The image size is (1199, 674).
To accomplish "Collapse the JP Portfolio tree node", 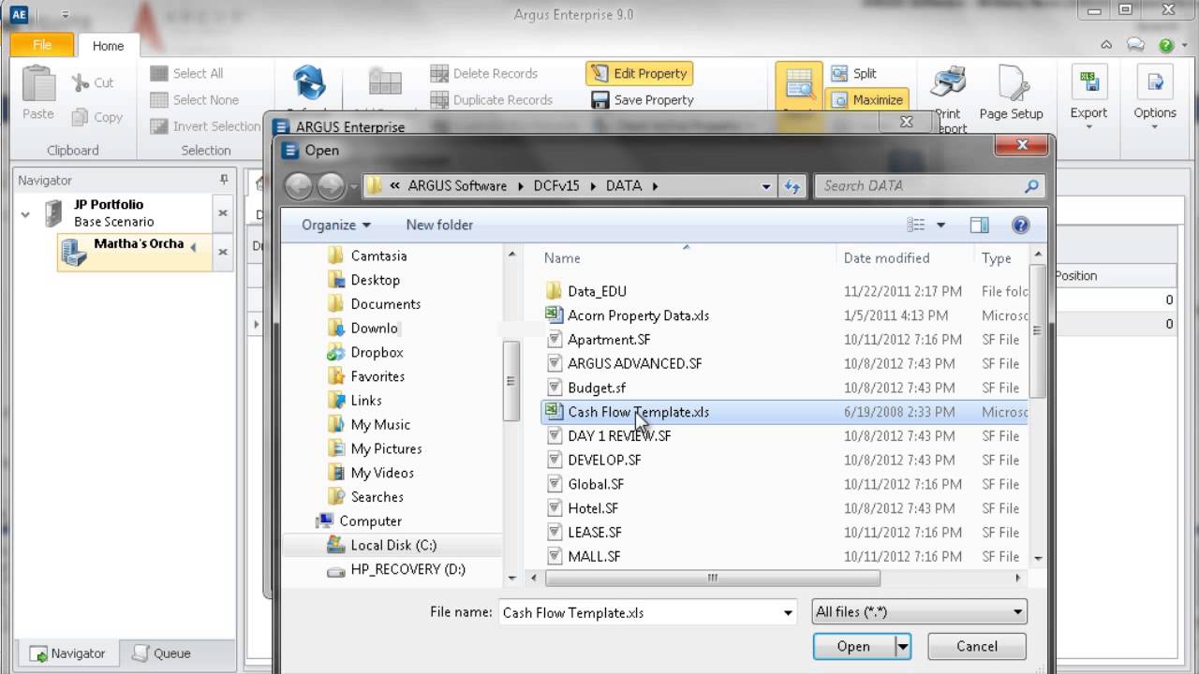I will click(x=25, y=213).
